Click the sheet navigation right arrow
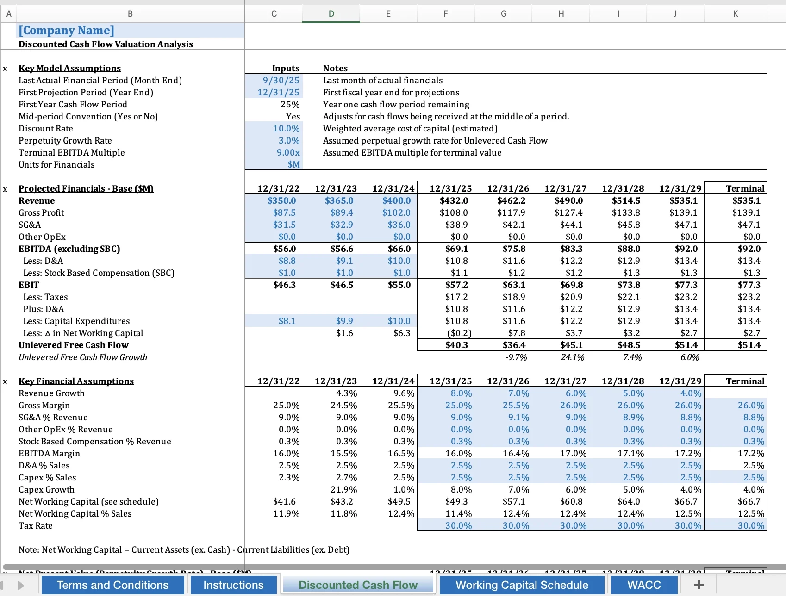The width and height of the screenshot is (786, 599). (20, 585)
